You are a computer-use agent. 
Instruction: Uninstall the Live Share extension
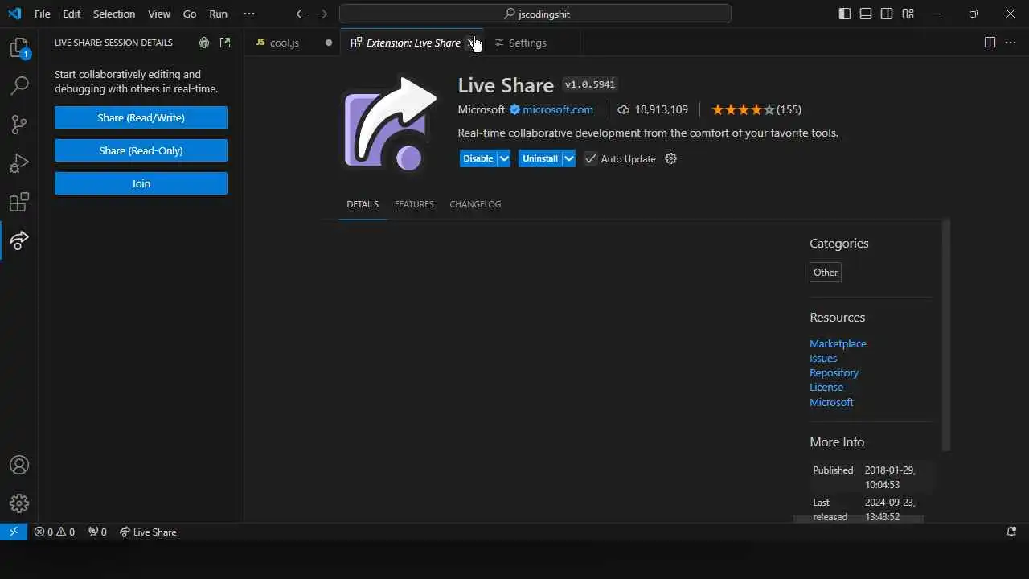539,158
